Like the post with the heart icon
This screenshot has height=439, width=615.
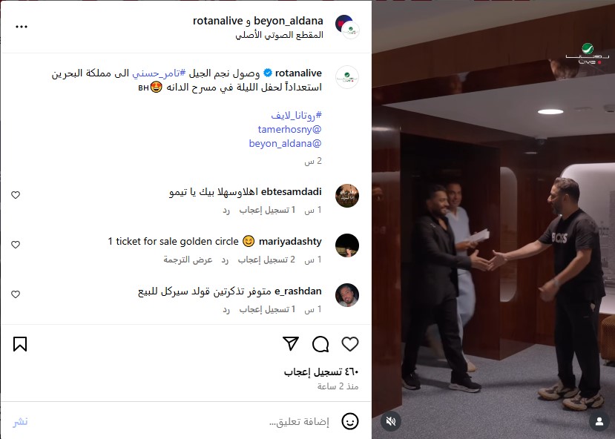(350, 344)
